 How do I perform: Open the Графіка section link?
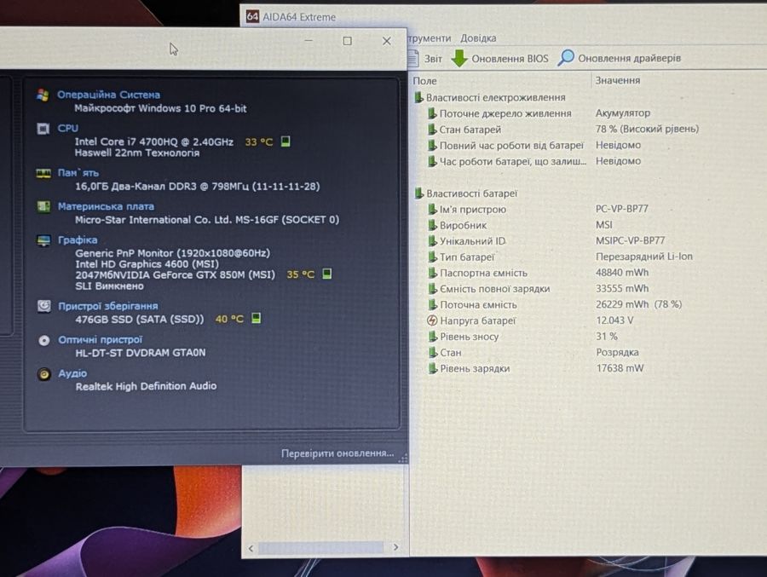78,239
